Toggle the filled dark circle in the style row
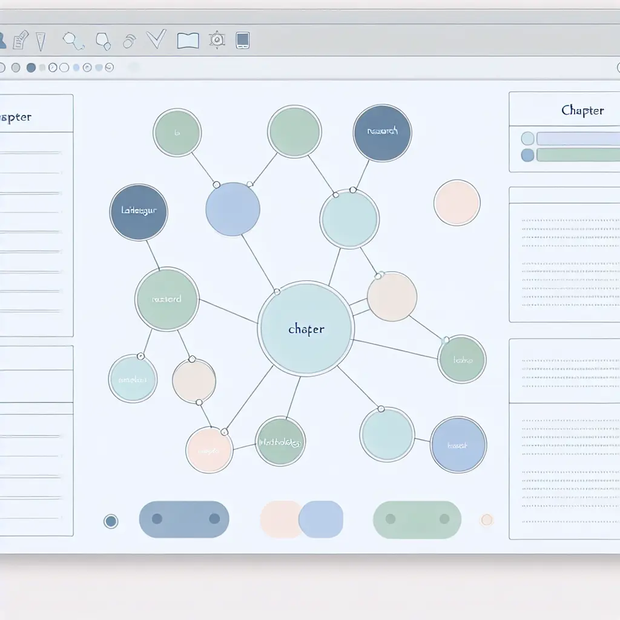Image resolution: width=620 pixels, height=620 pixels. (x=31, y=67)
